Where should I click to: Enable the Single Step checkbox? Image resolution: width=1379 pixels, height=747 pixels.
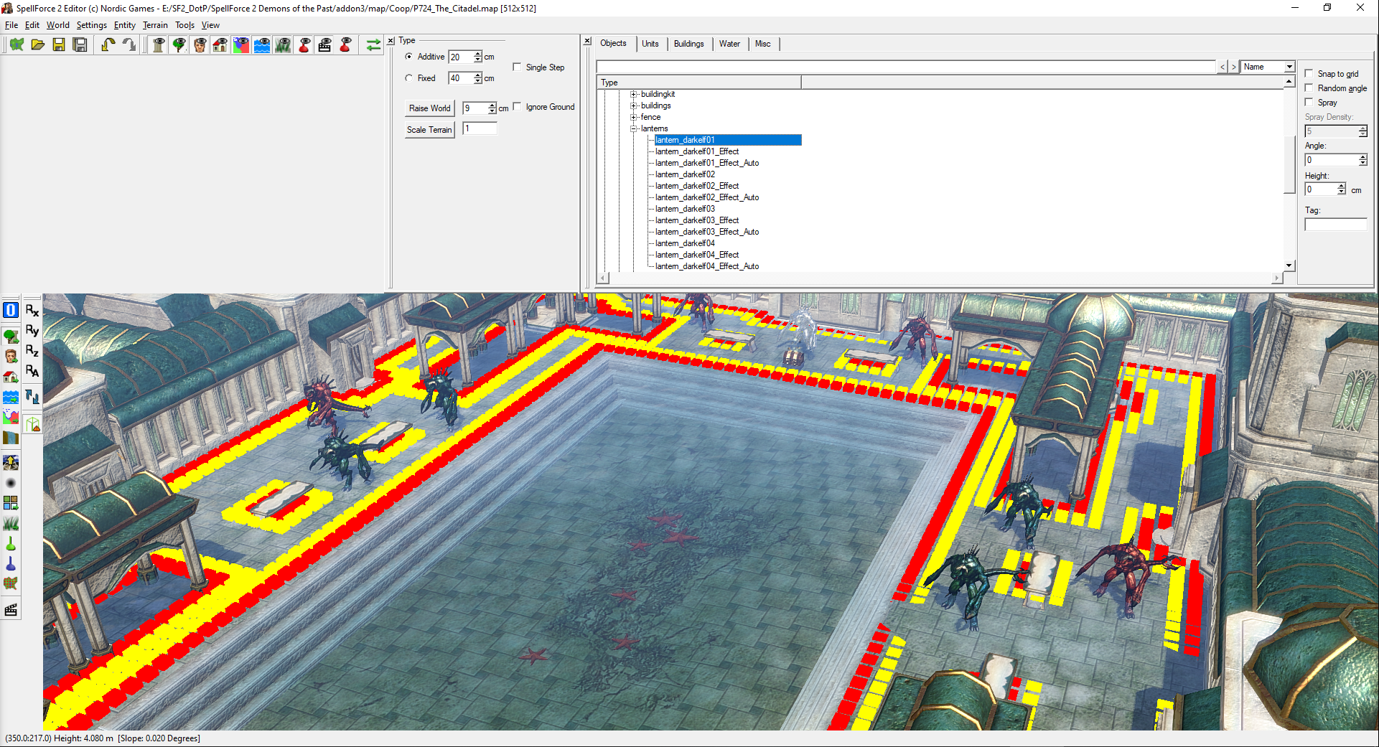click(x=517, y=67)
